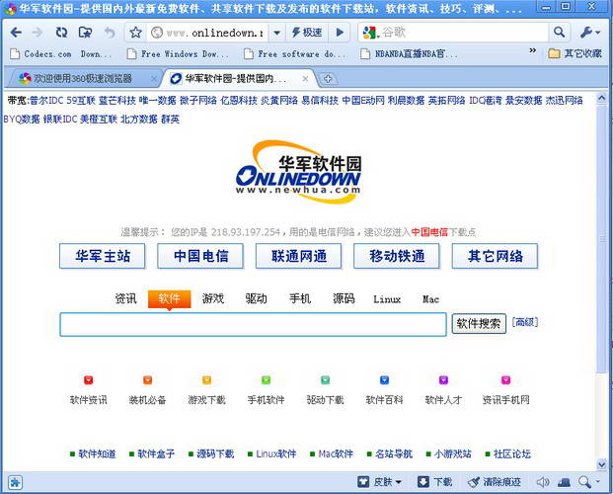This screenshot has width=613, height=494.
Task: Select the Mac search category tab
Action: tap(430, 299)
